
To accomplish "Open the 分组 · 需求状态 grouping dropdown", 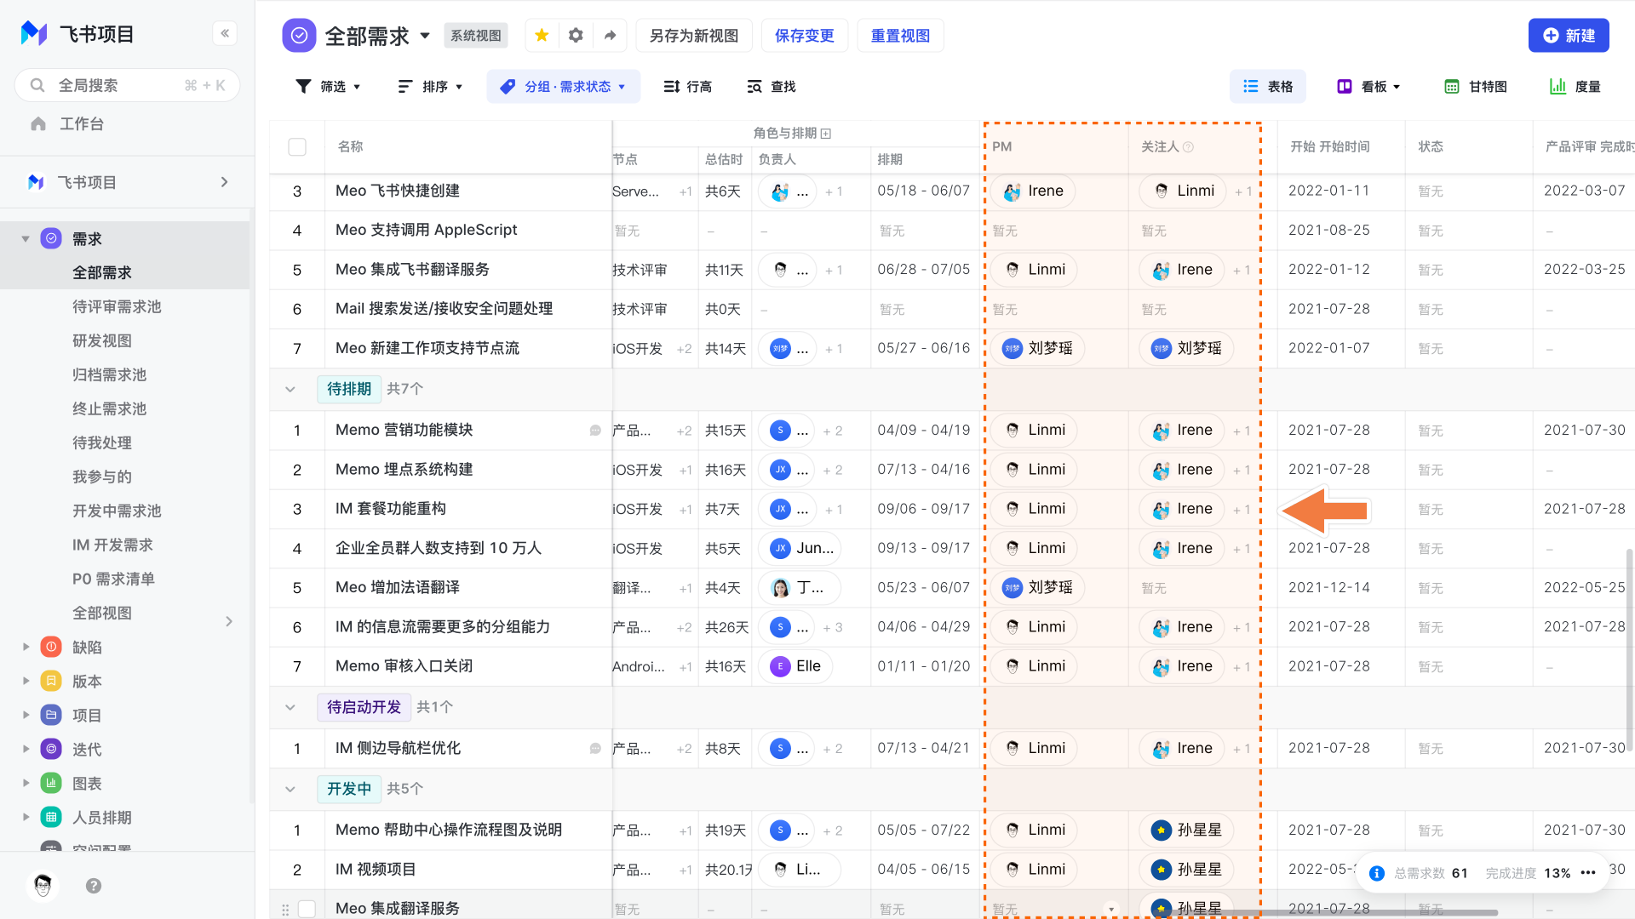I will [x=564, y=87].
